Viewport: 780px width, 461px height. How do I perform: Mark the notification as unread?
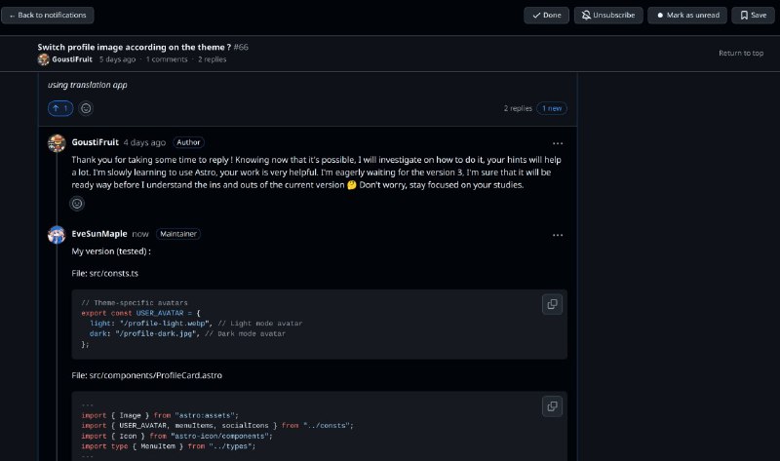point(686,16)
